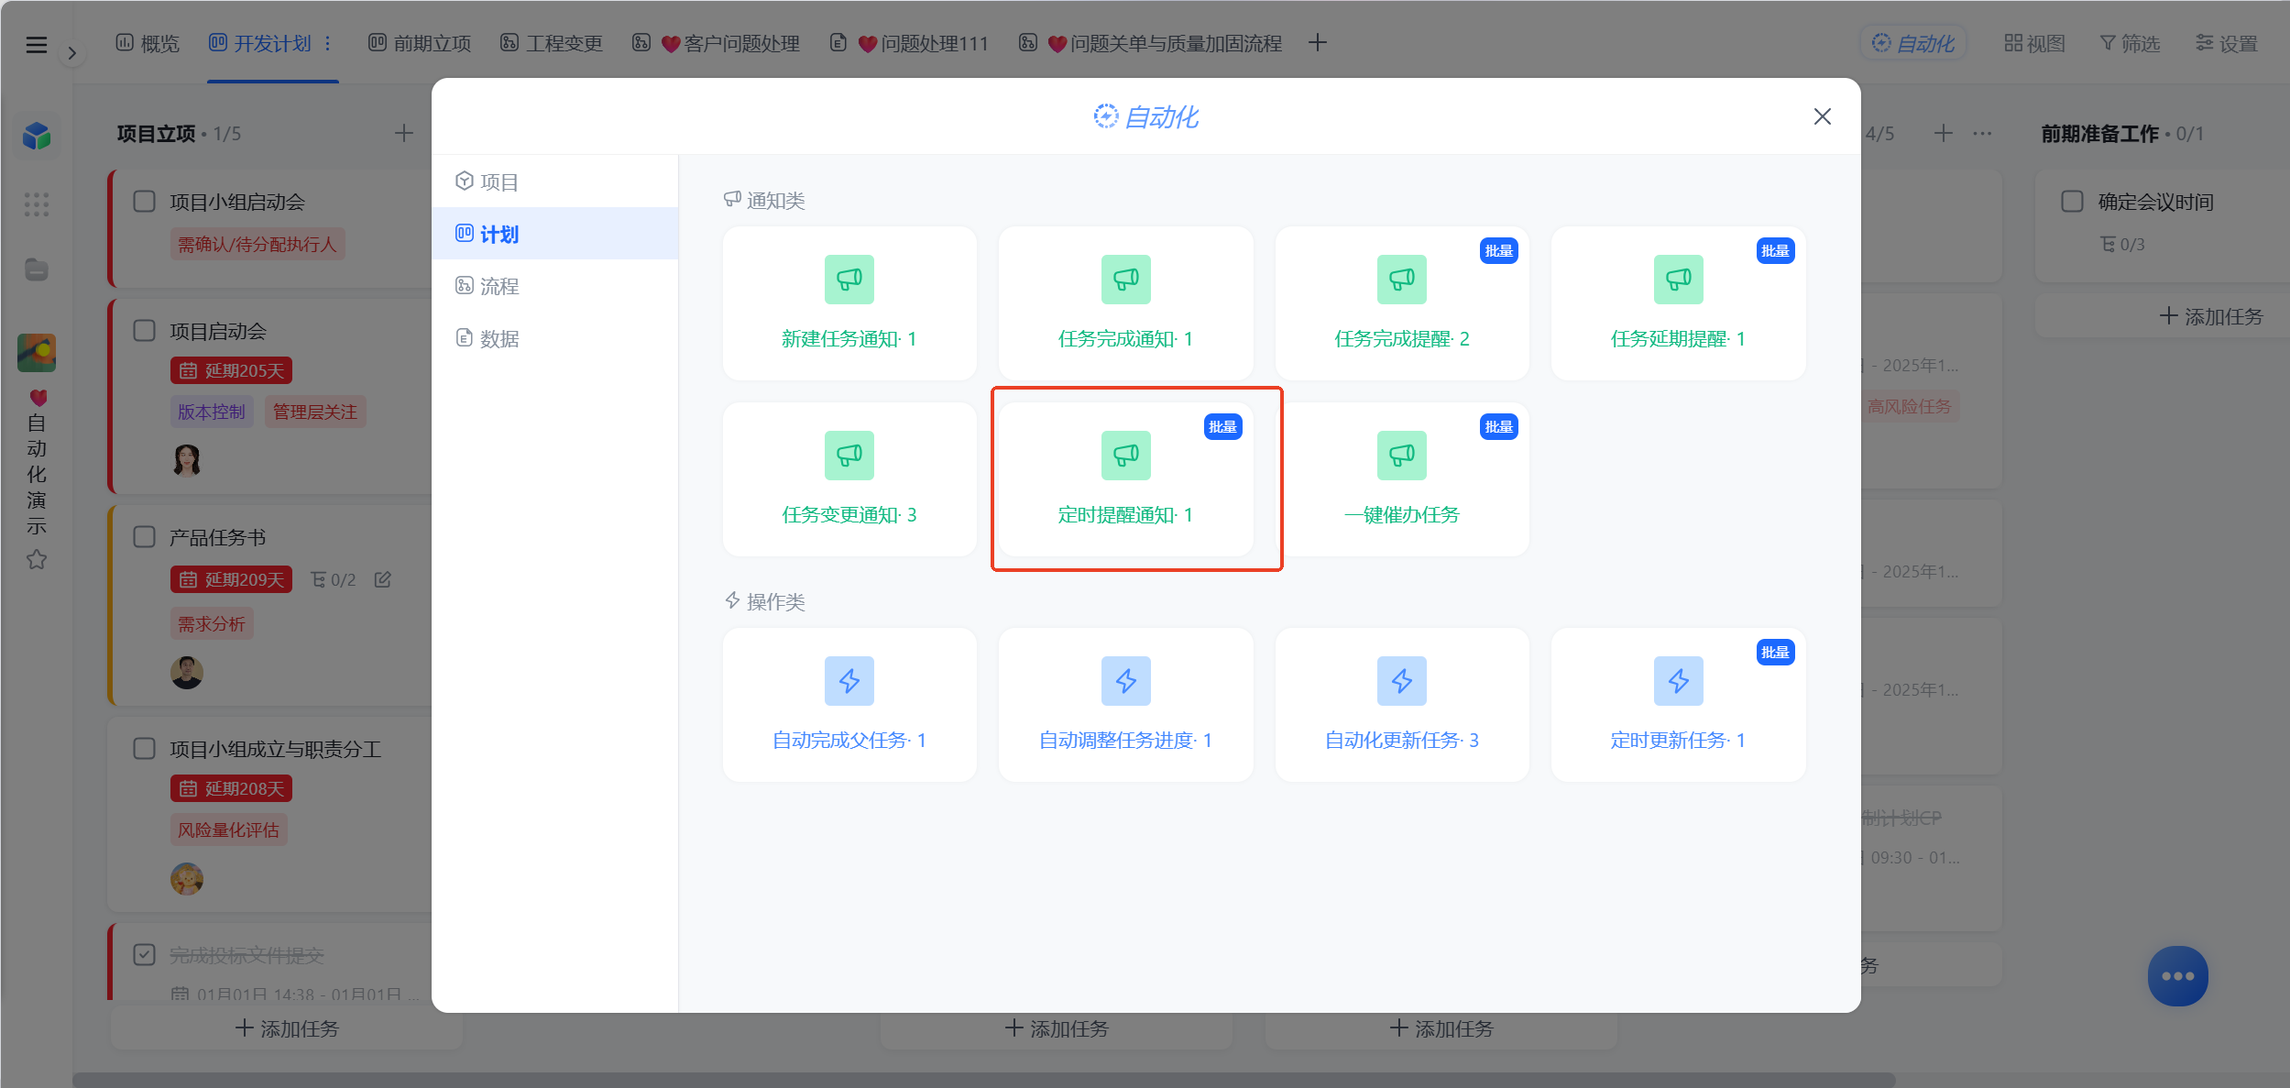Open the 设置 settings
Viewport: 2290px width, 1088px height.
point(2227,43)
